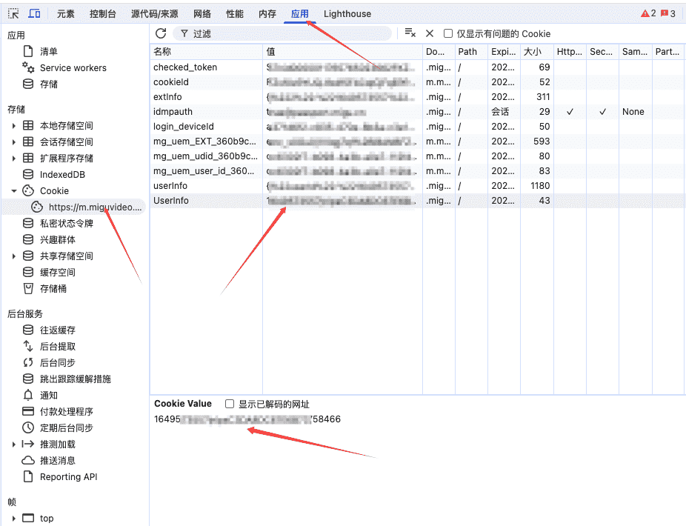Switch to the Lighthouse tab

tap(347, 14)
